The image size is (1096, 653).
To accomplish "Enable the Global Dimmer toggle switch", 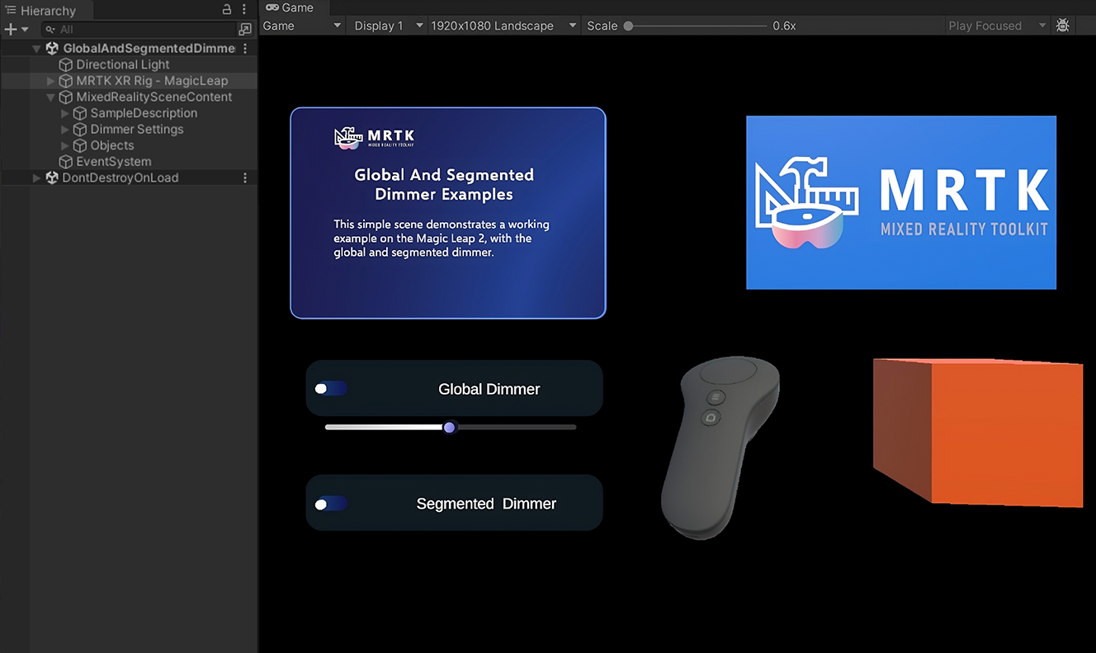I will click(330, 388).
